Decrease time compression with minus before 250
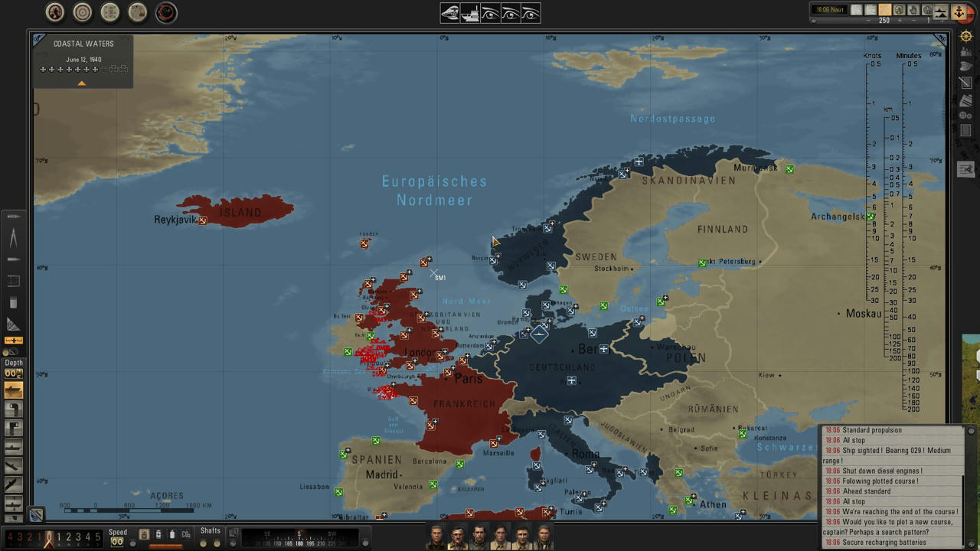This screenshot has width=980, height=551. point(868,21)
